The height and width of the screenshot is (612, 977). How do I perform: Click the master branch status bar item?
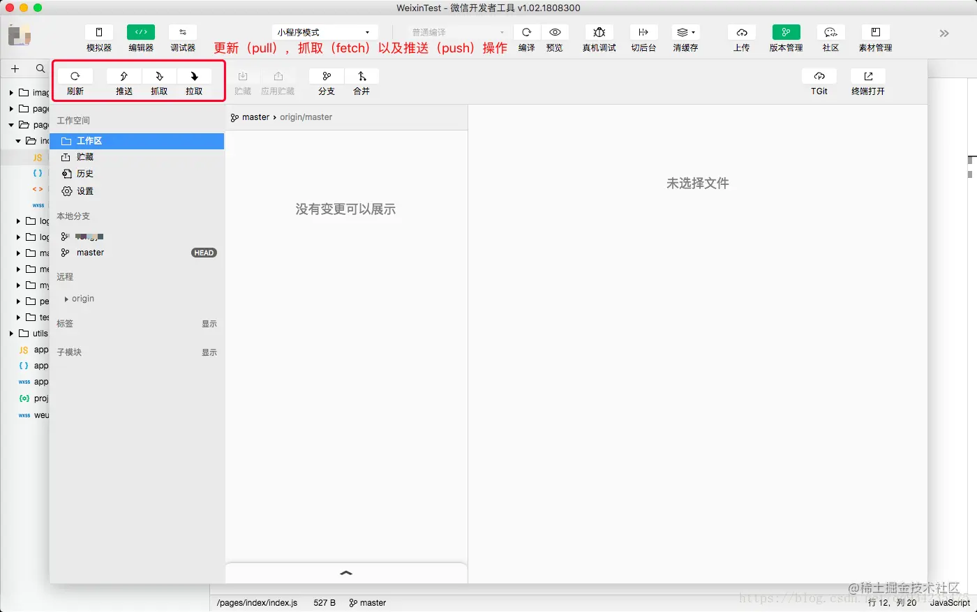click(x=368, y=603)
